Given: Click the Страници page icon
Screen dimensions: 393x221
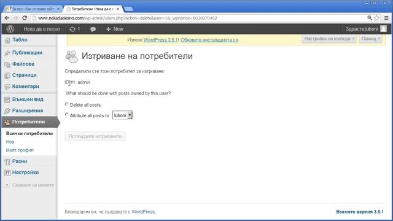Looking at the screenshot, I should click(x=7, y=76).
